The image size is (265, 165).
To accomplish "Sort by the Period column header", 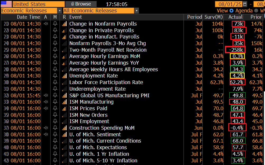I will [194, 17].
